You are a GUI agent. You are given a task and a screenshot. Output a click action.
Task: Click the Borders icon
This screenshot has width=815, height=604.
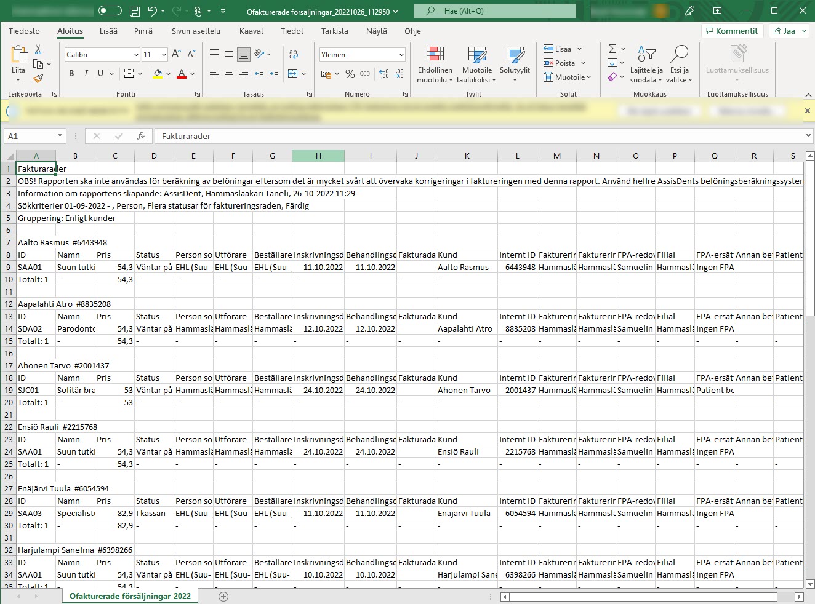click(129, 74)
